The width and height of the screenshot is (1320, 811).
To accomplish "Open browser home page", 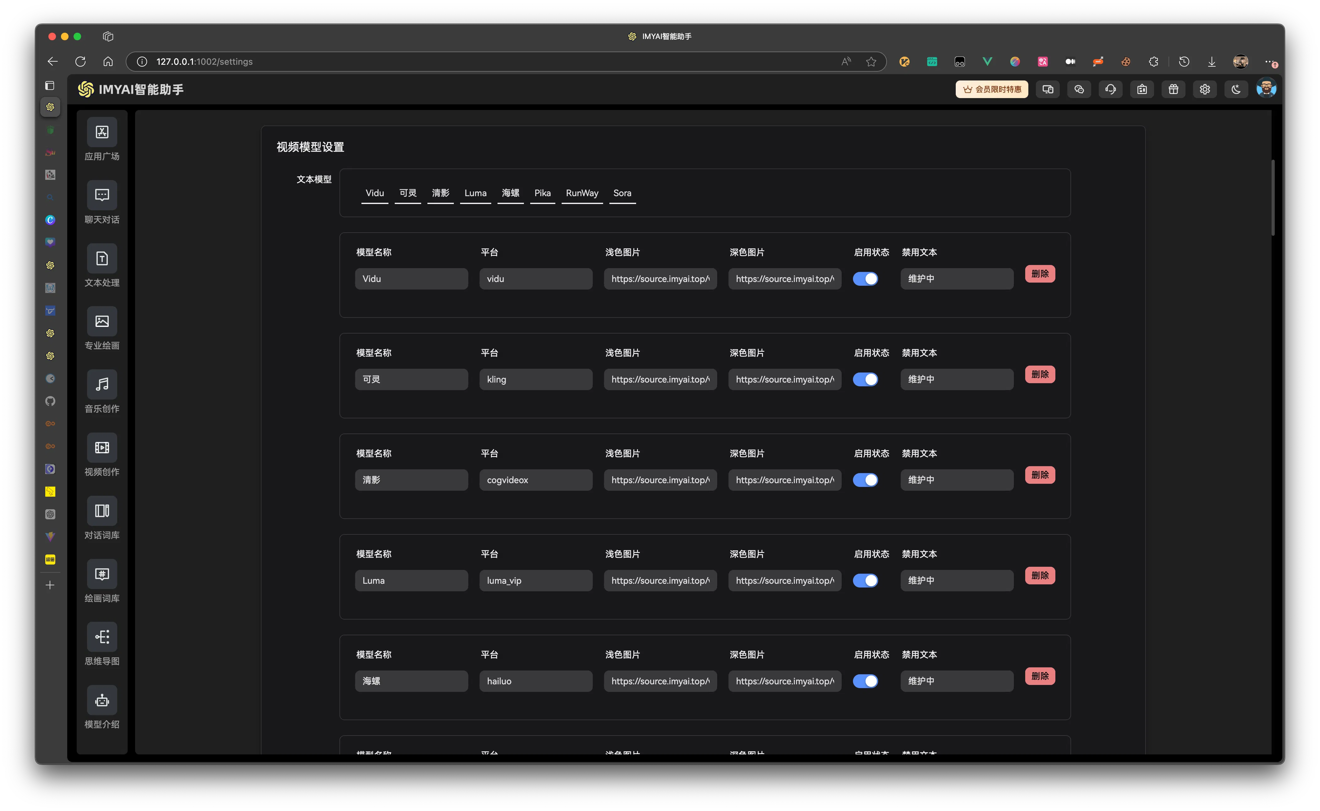I will pos(108,62).
